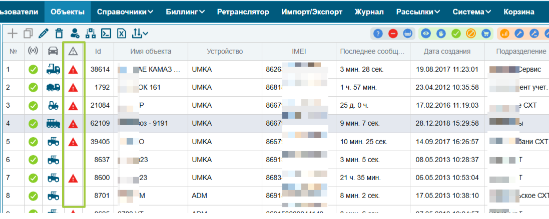
Task: Click the orange bar chart filter icon
Action: click(x=504, y=33)
